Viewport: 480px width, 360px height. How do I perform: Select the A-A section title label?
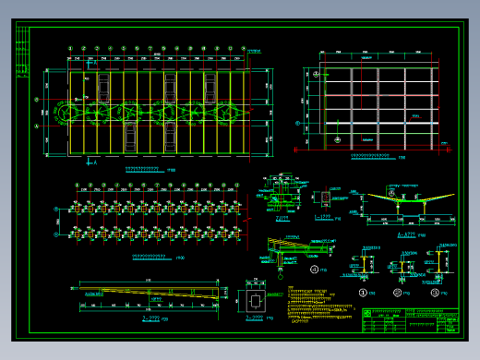point(406,235)
